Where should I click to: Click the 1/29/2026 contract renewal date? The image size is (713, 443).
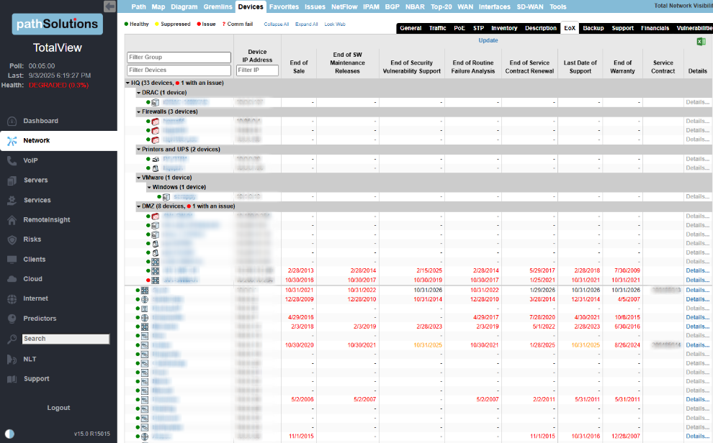coord(542,291)
